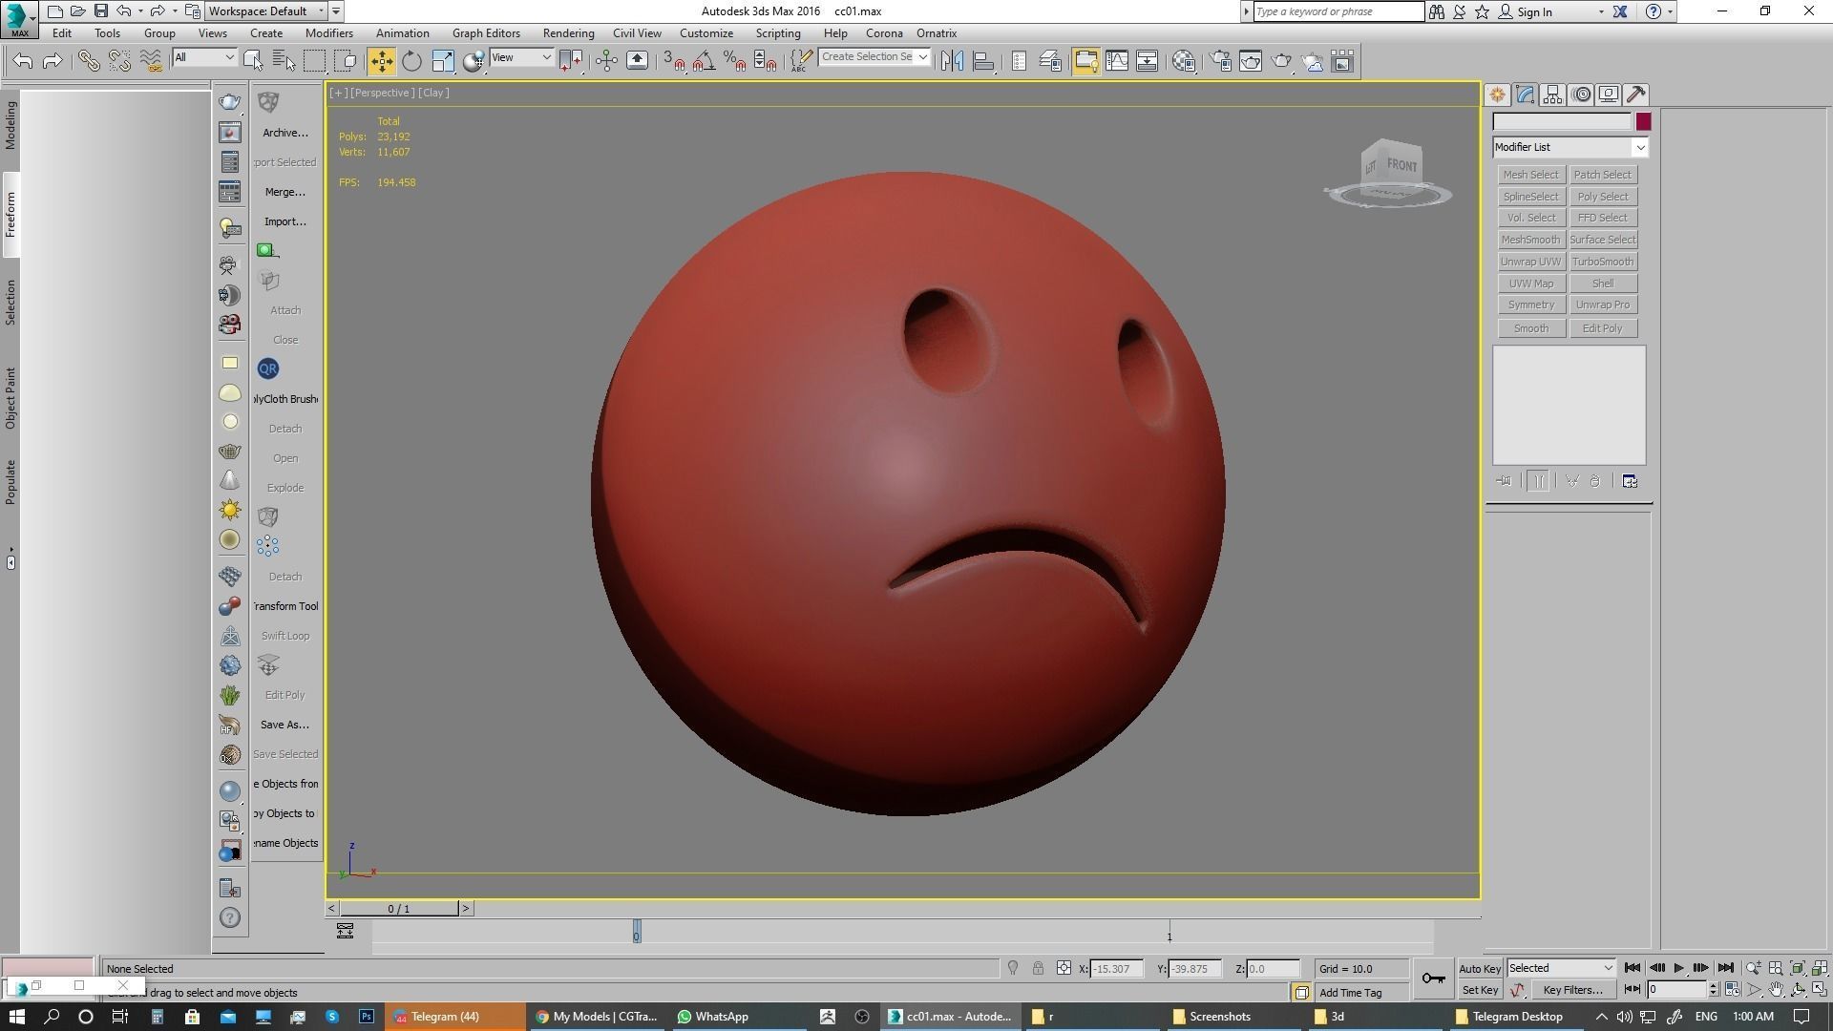
Task: Click the Play Animation button
Action: [1678, 968]
